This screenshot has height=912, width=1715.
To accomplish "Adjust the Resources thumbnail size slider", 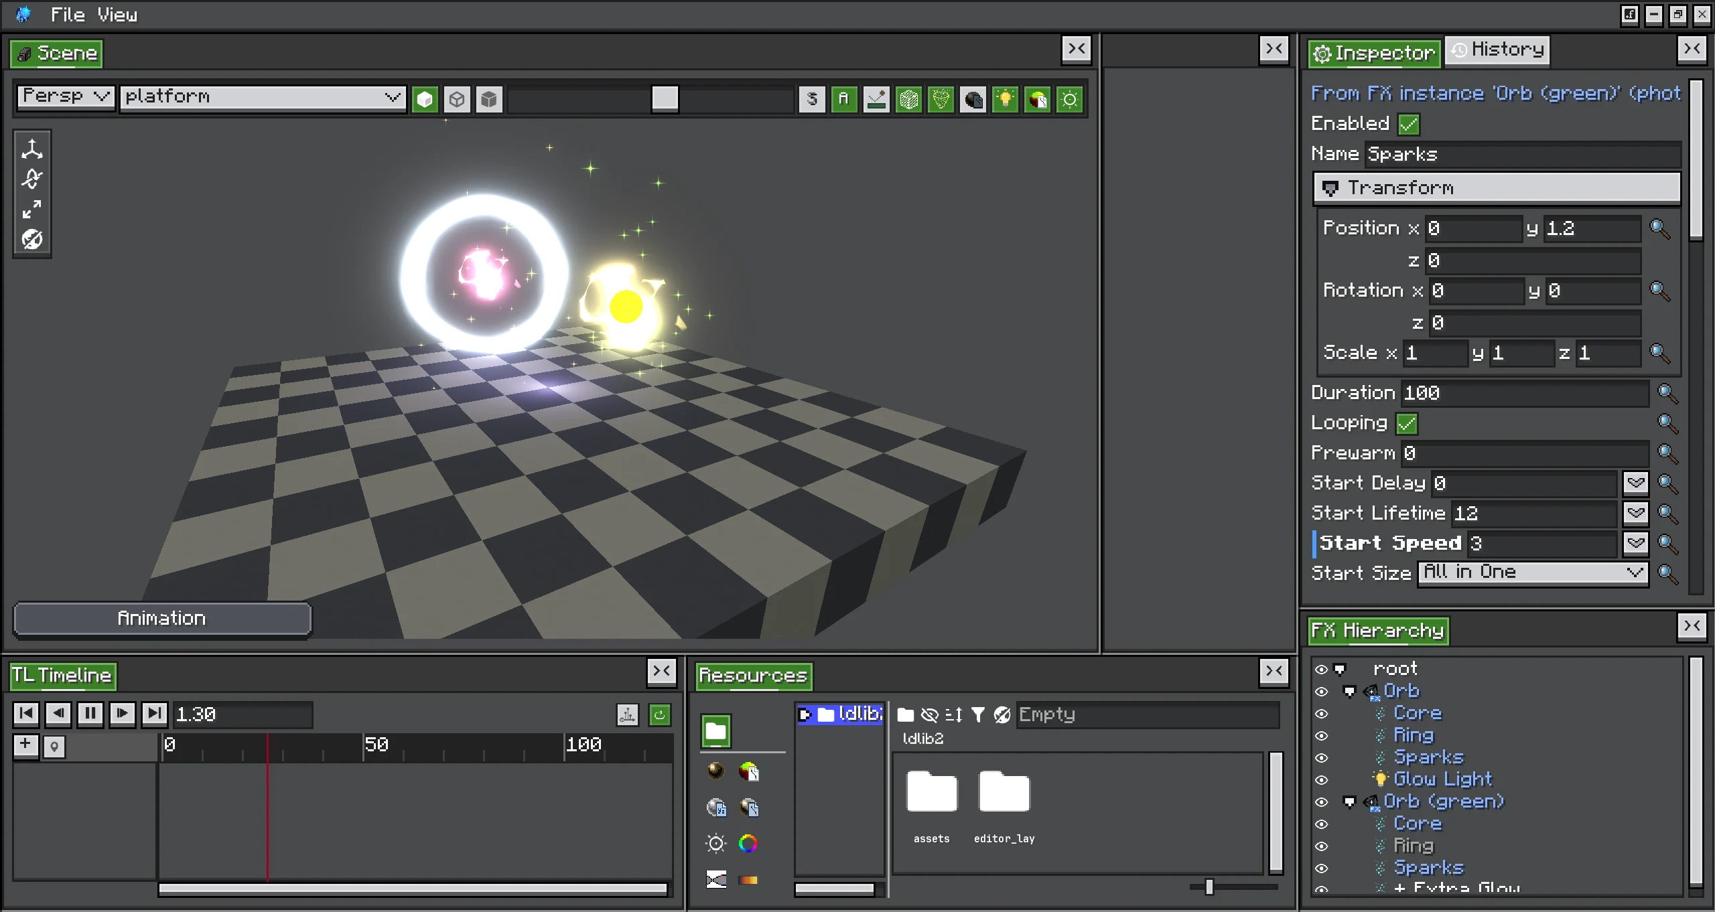I will tap(1209, 887).
